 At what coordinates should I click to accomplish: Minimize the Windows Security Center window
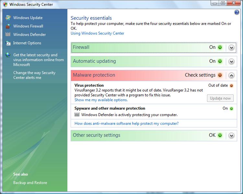(215, 3)
